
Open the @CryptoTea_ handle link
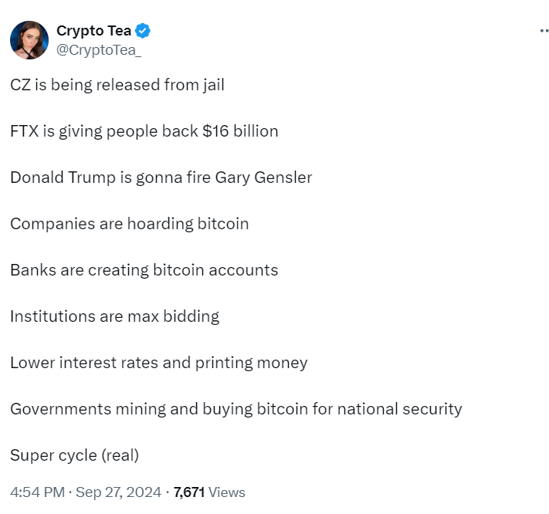click(x=99, y=50)
